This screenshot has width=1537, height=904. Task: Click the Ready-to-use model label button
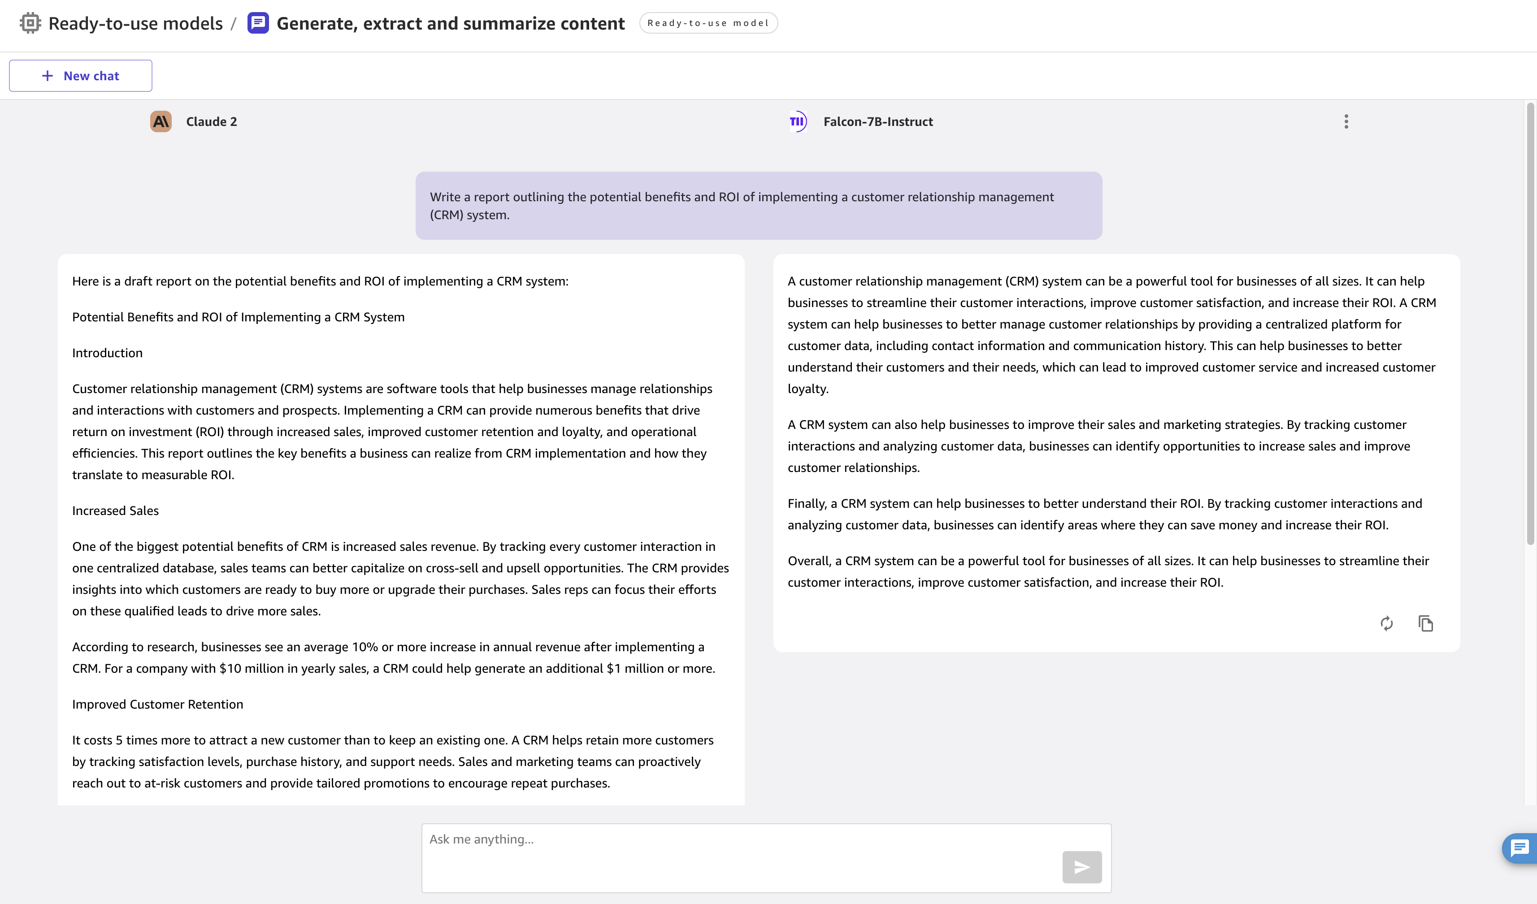pos(710,22)
